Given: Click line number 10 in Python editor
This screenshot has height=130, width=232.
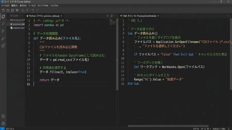Looking at the screenshot, I should tap(28, 60).
